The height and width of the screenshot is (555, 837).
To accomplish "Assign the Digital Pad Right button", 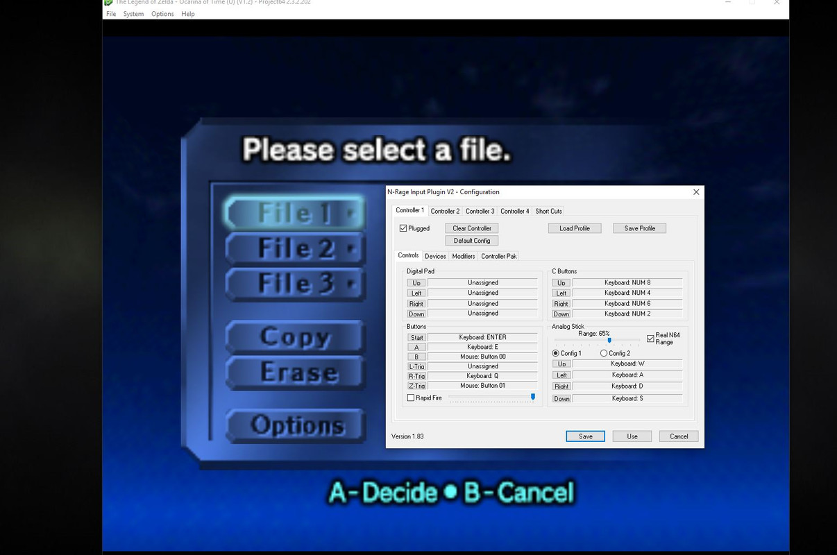I will (x=416, y=304).
